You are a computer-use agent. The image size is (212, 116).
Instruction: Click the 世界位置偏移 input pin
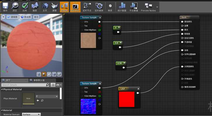(182, 54)
